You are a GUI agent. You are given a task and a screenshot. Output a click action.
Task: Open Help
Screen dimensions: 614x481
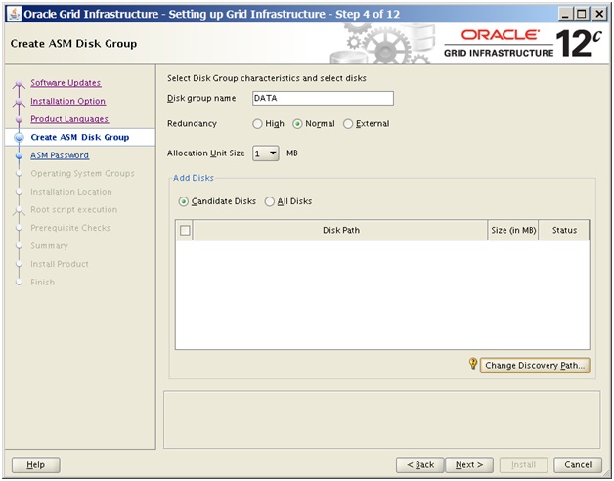(35, 465)
